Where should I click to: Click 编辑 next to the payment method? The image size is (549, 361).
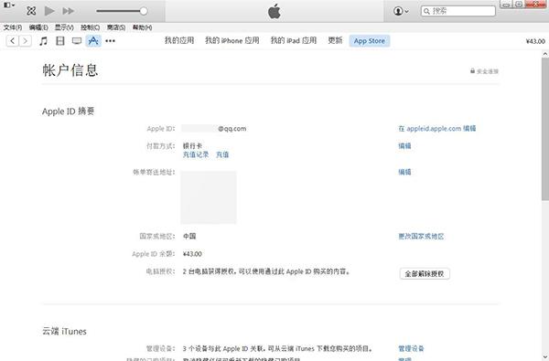[404, 146]
